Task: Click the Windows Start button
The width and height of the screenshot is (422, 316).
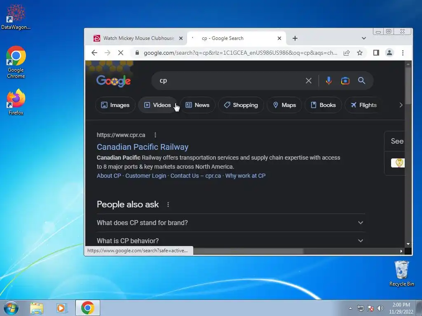Action: tap(11, 308)
